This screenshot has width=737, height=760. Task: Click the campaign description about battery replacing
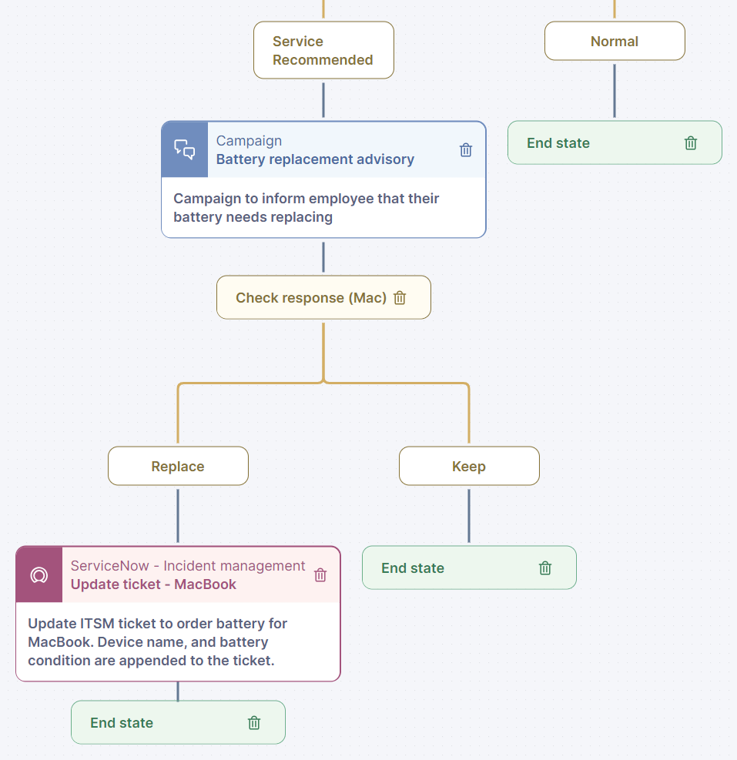coord(307,208)
